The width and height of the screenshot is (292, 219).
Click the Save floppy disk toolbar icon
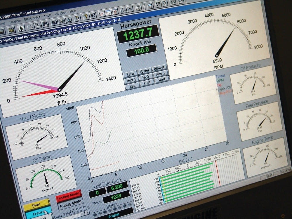click(2, 32)
